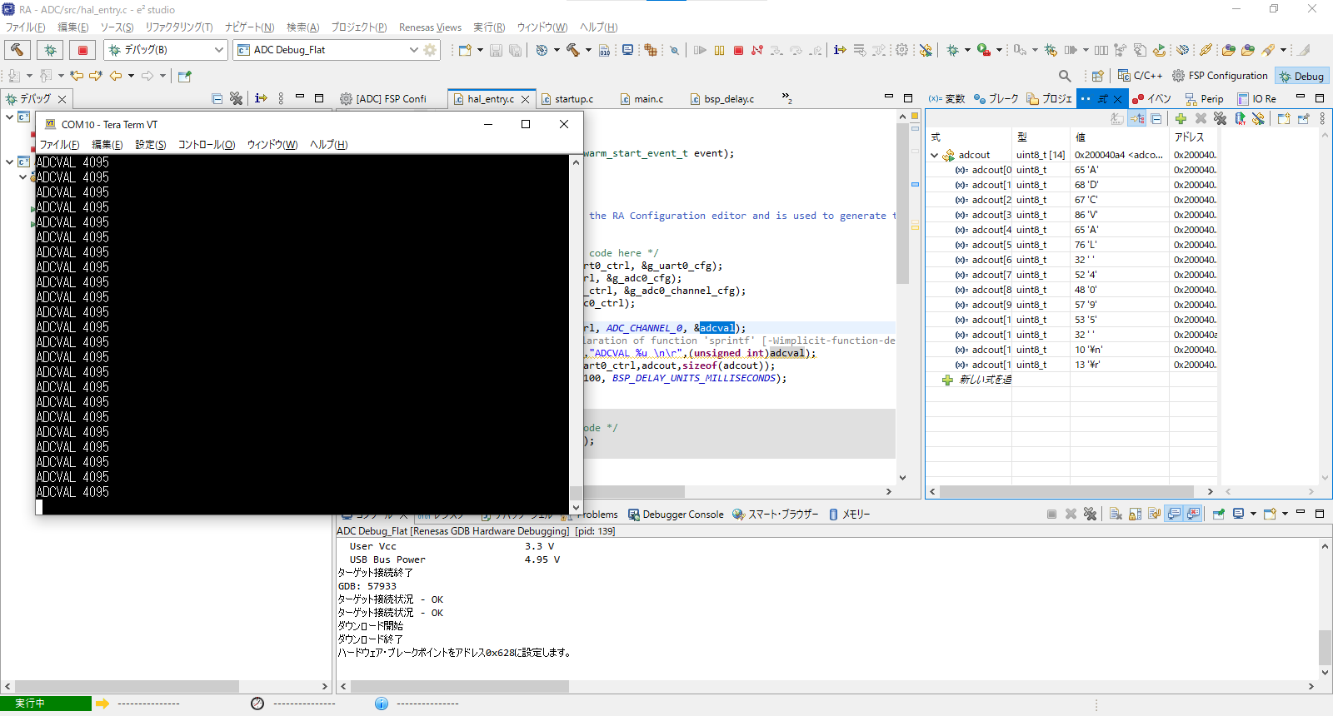Open the スマート・ブラウザー tab
This screenshot has width=1333, height=716.
click(x=776, y=515)
